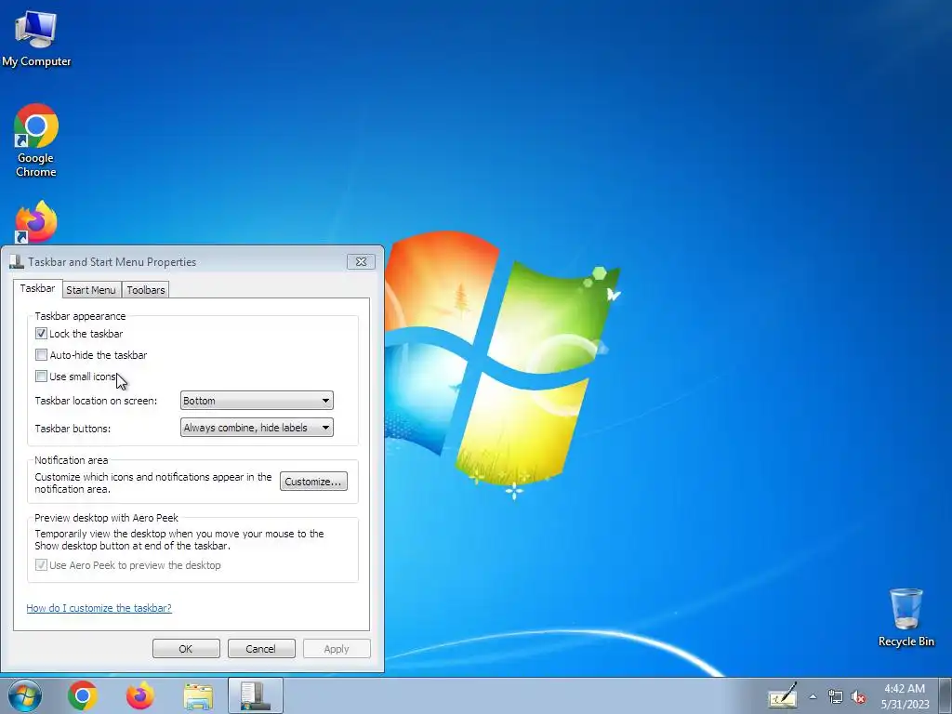Open My Computer desktop icon

pyautogui.click(x=36, y=37)
